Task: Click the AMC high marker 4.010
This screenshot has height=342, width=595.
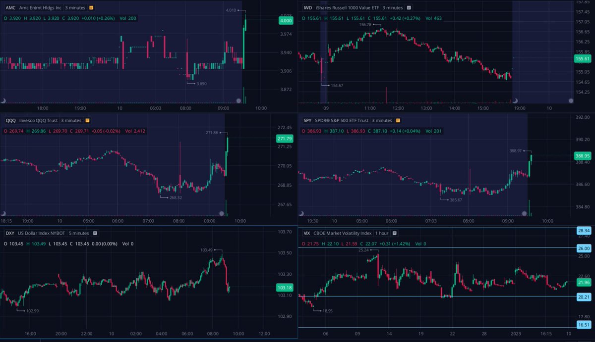Action: click(x=231, y=10)
